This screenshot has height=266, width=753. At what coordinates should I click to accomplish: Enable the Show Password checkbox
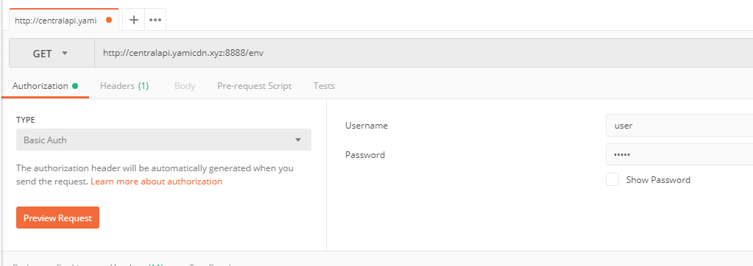(612, 180)
